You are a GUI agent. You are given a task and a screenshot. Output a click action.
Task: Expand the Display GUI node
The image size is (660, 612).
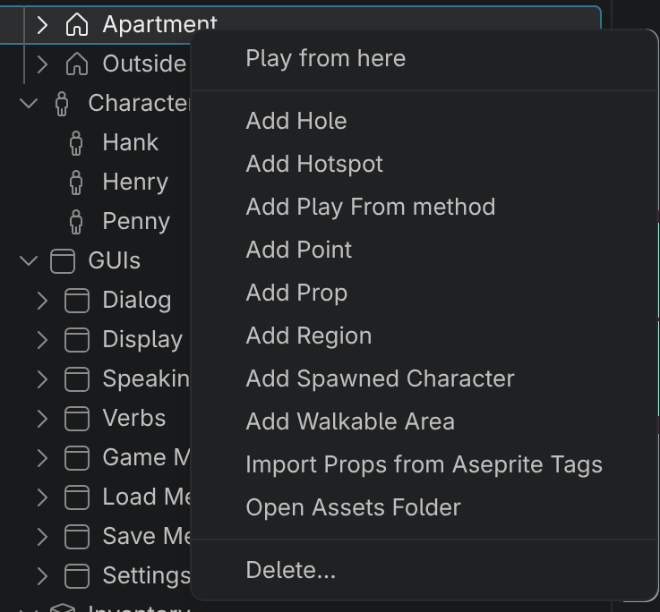point(42,339)
